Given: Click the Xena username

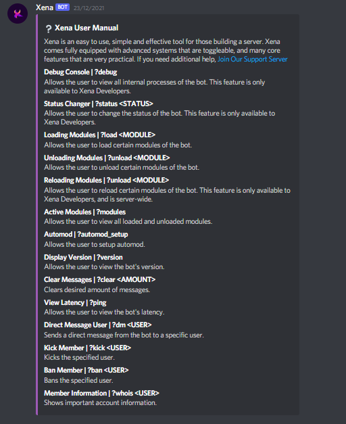Looking at the screenshot, I should (x=45, y=7).
